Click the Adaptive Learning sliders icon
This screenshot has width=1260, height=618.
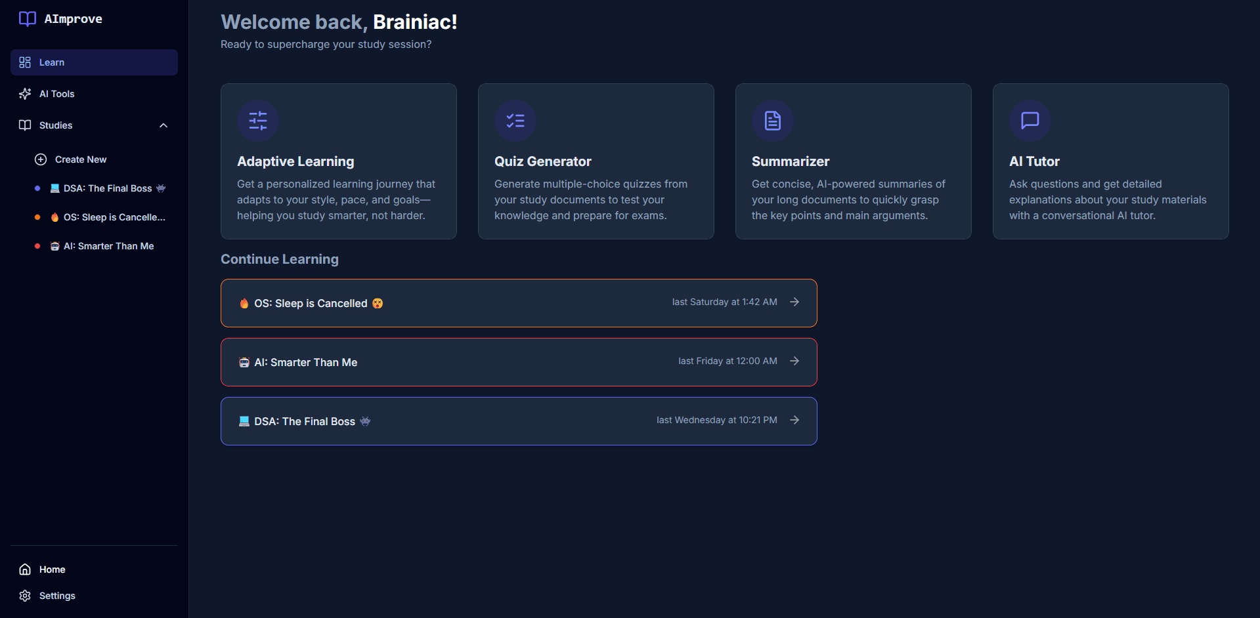[x=257, y=120]
